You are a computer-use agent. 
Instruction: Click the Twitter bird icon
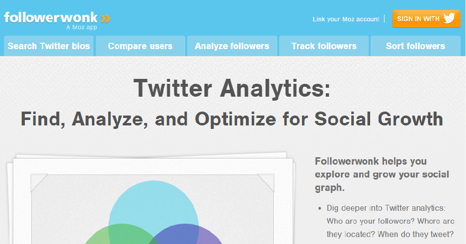click(449, 18)
